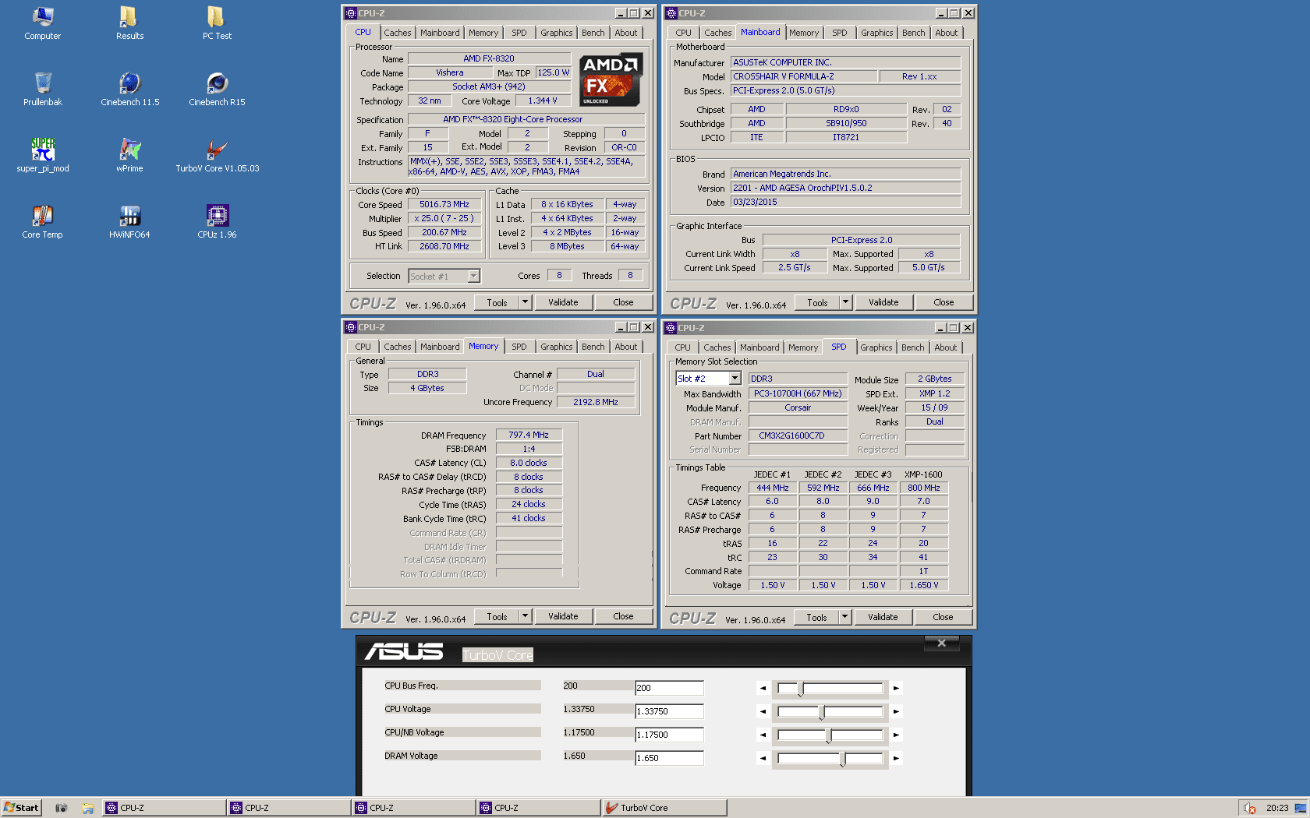Click the taskbar clock showing 20:23

1277,808
